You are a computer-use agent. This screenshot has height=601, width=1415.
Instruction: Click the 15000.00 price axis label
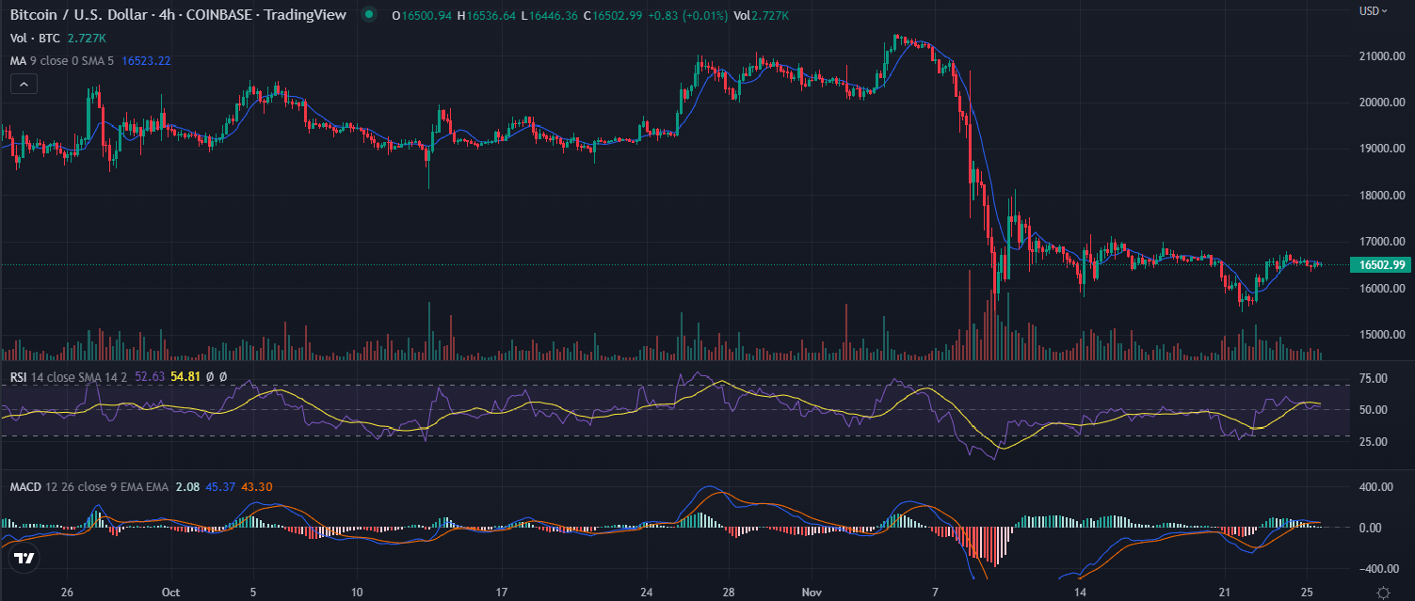[x=1382, y=335]
